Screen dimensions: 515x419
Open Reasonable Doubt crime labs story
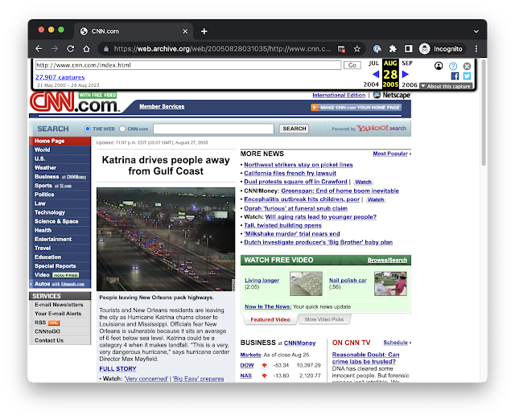pos(365,358)
